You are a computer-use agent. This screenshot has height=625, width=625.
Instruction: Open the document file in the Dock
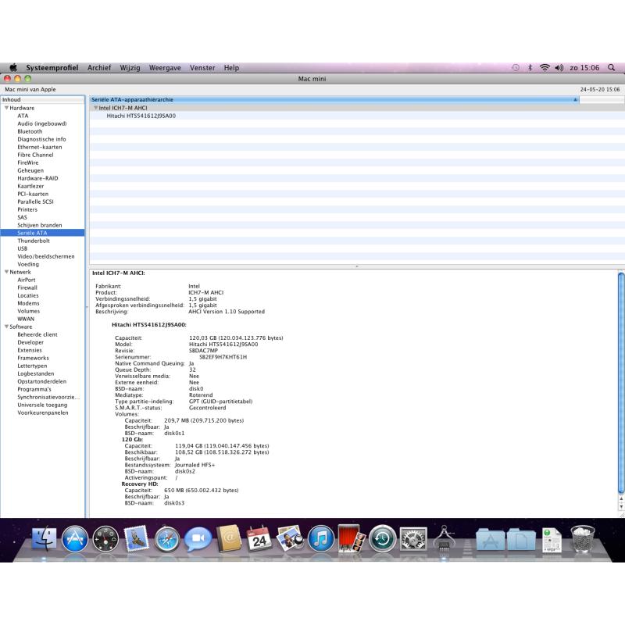552,539
